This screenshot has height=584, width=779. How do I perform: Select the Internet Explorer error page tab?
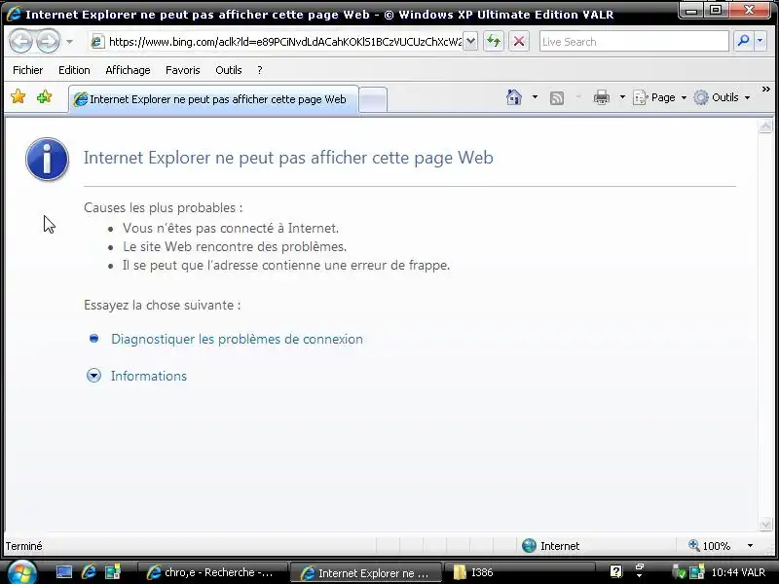(x=213, y=99)
